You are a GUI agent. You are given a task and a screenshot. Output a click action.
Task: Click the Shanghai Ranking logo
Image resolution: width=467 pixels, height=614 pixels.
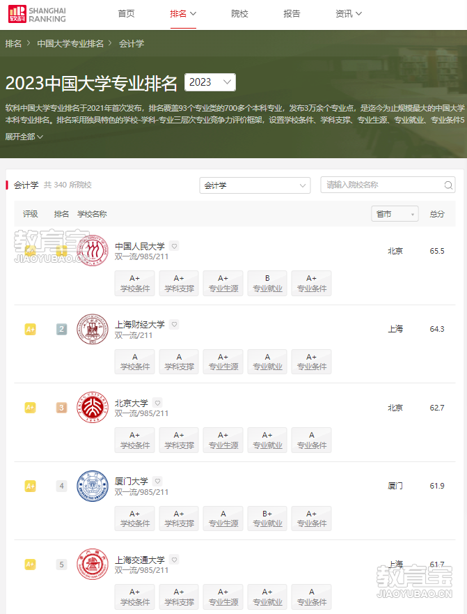pos(37,14)
